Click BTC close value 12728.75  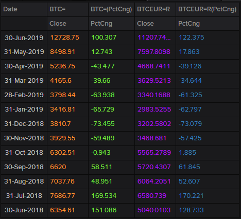point(65,38)
